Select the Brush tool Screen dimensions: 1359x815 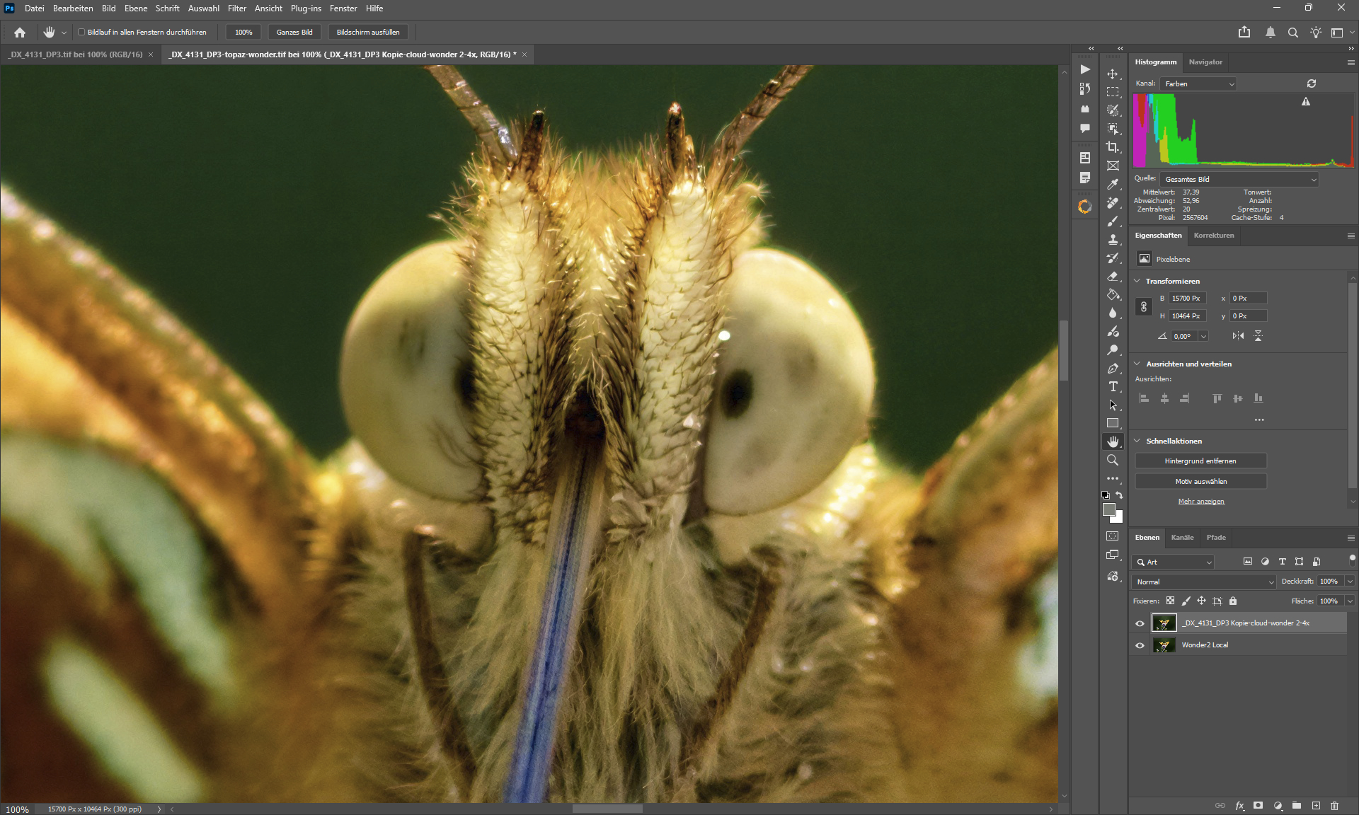click(x=1113, y=221)
